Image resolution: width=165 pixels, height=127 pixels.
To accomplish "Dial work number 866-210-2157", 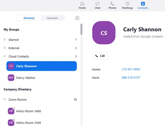I will point(131,78).
